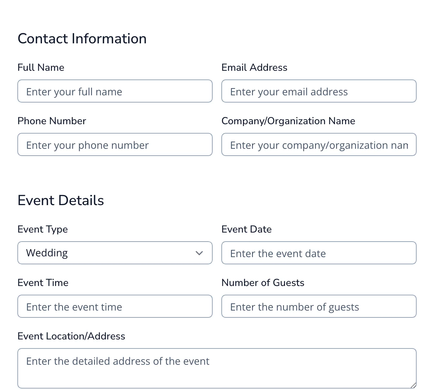Focus the Number of Guests field
This screenshot has height=390, width=434.
319,306
